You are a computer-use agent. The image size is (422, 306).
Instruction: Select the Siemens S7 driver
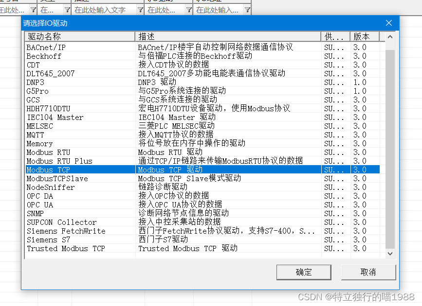point(73,239)
